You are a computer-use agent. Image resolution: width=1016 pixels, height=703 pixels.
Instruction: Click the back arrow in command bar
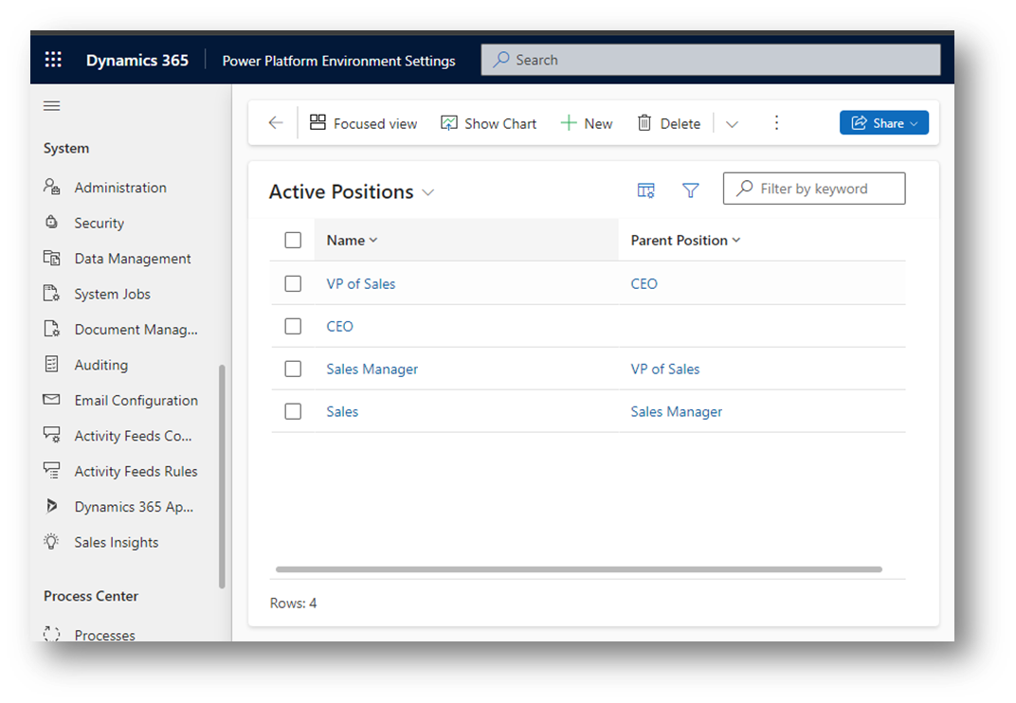[276, 123]
